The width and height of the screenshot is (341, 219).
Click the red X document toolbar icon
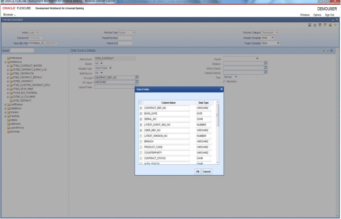click(x=315, y=25)
